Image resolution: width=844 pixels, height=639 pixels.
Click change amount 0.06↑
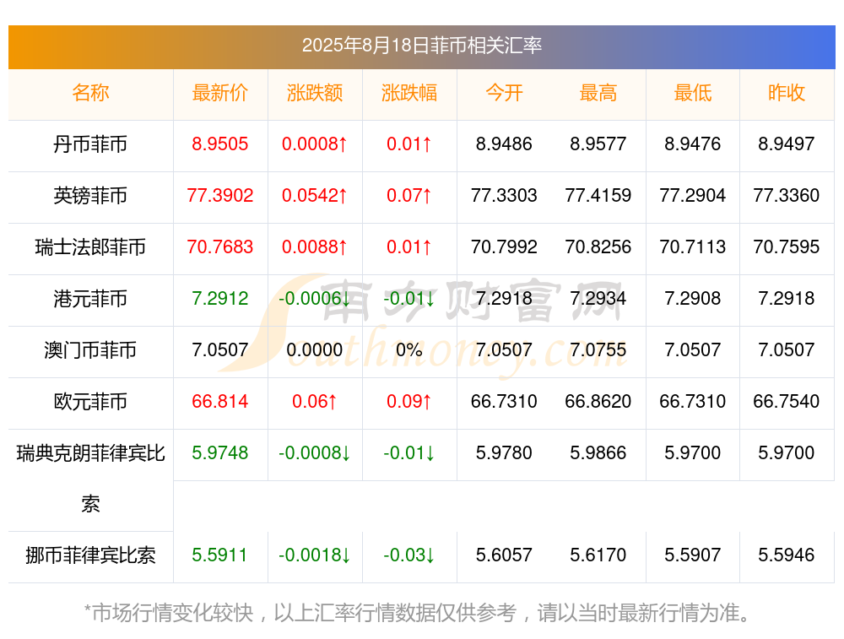[x=314, y=402]
